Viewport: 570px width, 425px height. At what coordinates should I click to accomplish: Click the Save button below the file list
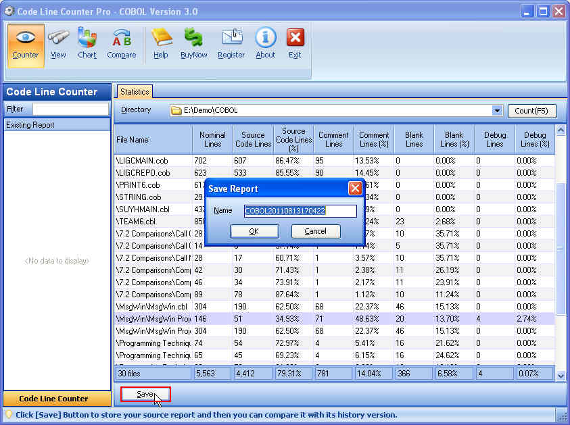[145, 394]
